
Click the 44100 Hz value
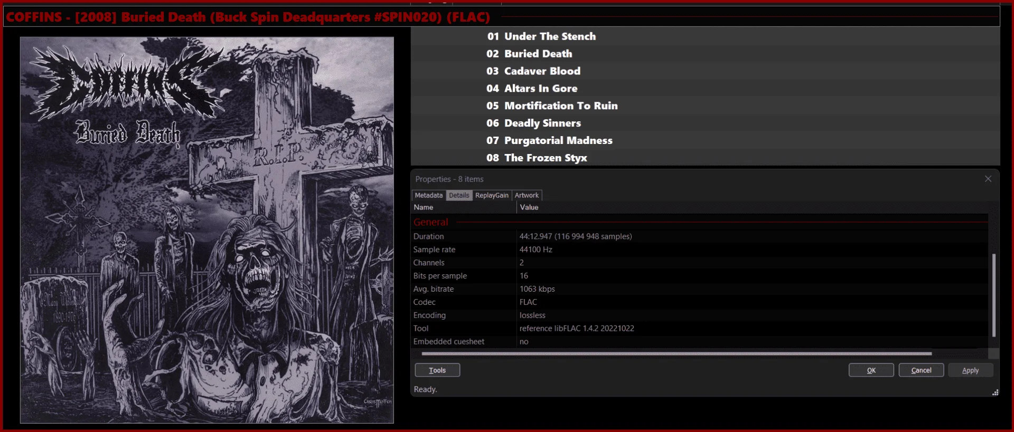coord(536,249)
